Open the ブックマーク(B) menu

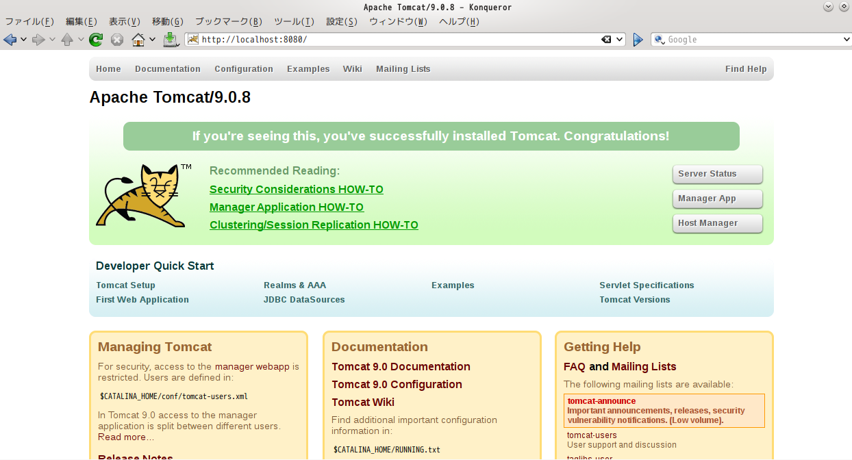229,21
